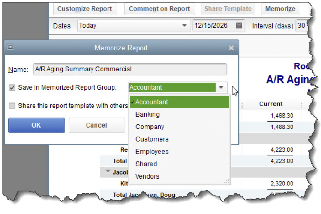Select Customers report group option
321x214 pixels.
tap(152, 139)
